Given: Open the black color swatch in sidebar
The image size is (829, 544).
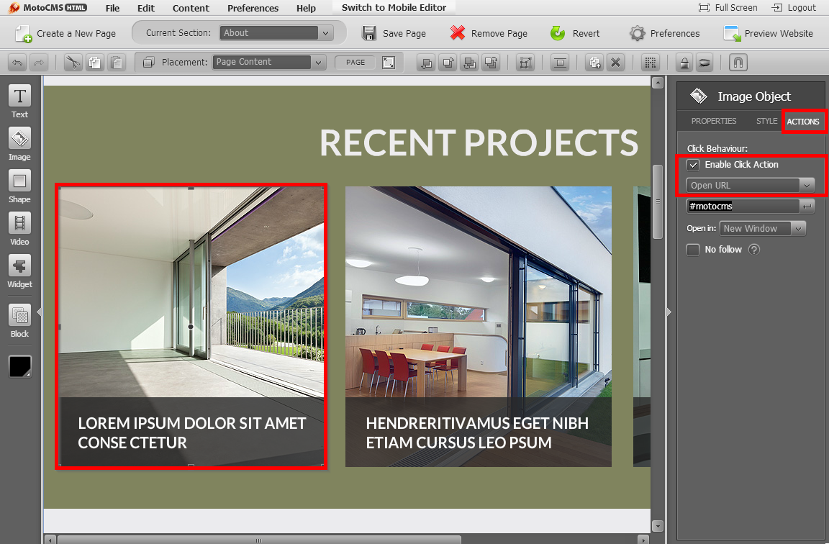Looking at the screenshot, I should pos(19,366).
